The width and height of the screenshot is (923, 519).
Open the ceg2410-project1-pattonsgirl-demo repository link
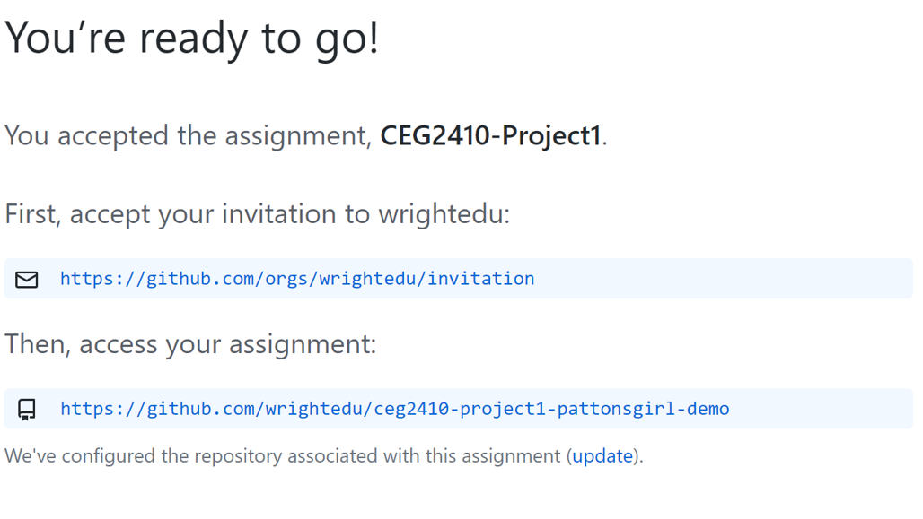coord(394,409)
